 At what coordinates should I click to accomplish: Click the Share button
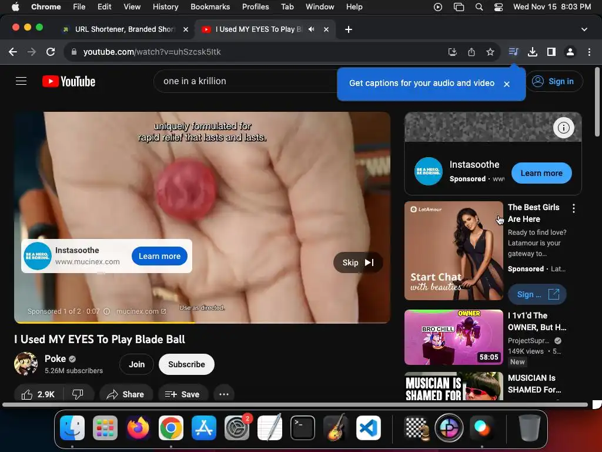tap(126, 394)
